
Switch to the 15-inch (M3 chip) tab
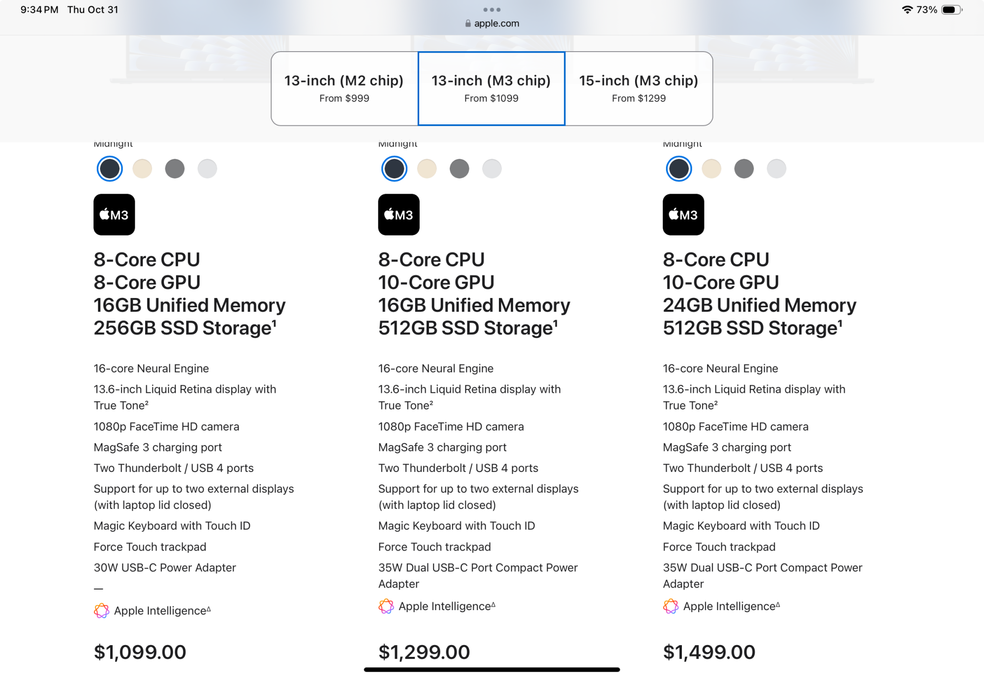[639, 88]
